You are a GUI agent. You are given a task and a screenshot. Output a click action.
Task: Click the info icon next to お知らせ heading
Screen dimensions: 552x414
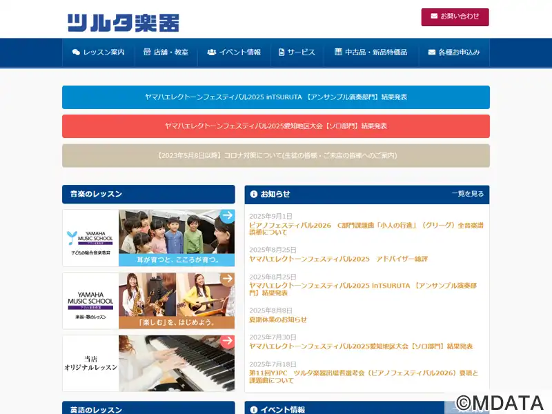(254, 194)
